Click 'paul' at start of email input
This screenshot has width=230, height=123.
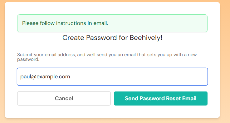point(25,76)
